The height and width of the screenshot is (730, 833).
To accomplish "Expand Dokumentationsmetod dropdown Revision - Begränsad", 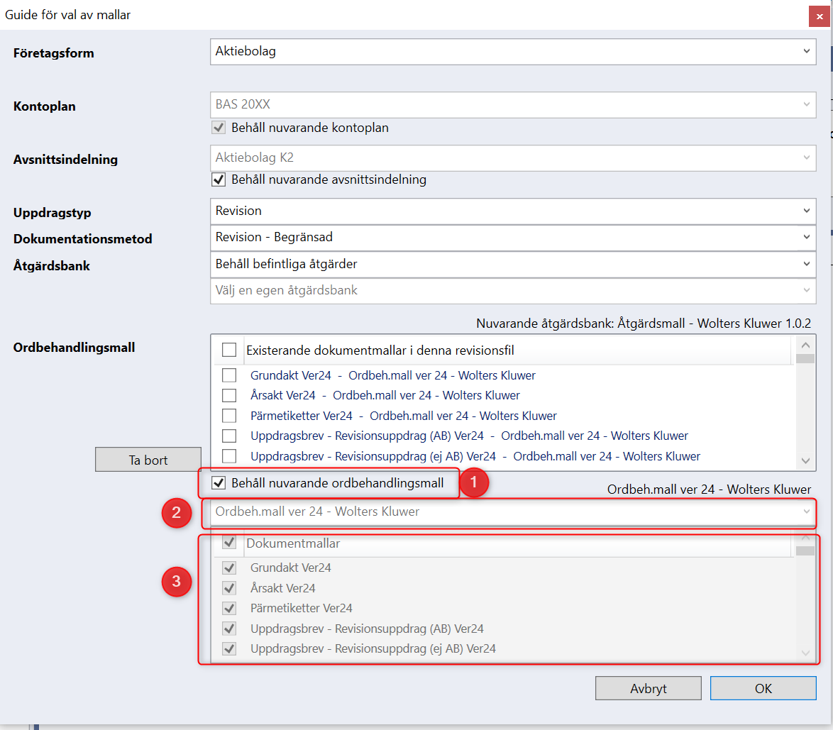I will click(513, 238).
